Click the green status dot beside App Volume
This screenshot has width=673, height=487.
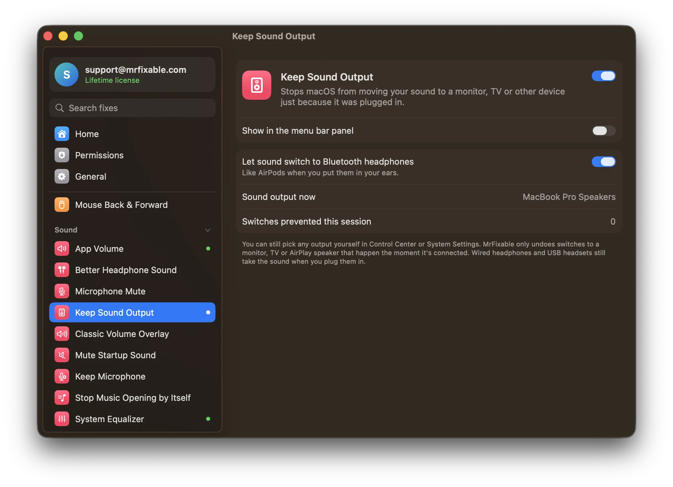pyautogui.click(x=208, y=248)
